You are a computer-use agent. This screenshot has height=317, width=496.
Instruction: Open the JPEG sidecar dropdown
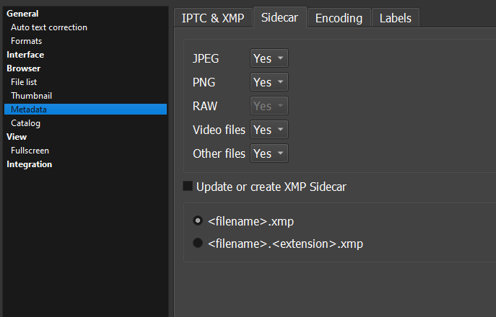(269, 58)
